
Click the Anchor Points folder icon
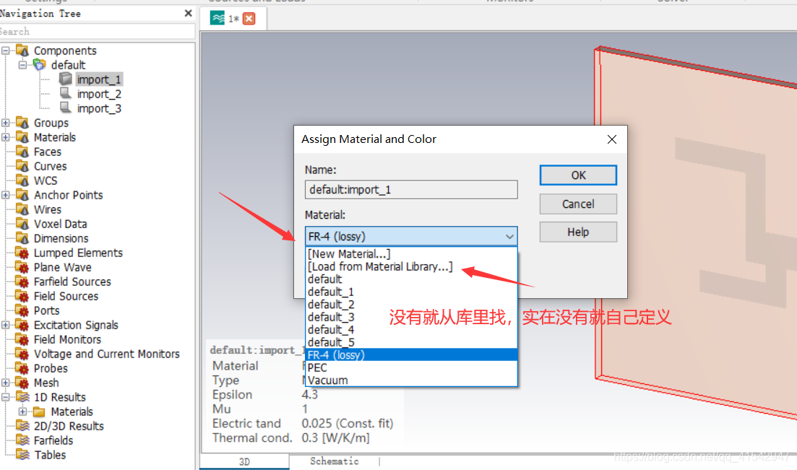coord(22,195)
